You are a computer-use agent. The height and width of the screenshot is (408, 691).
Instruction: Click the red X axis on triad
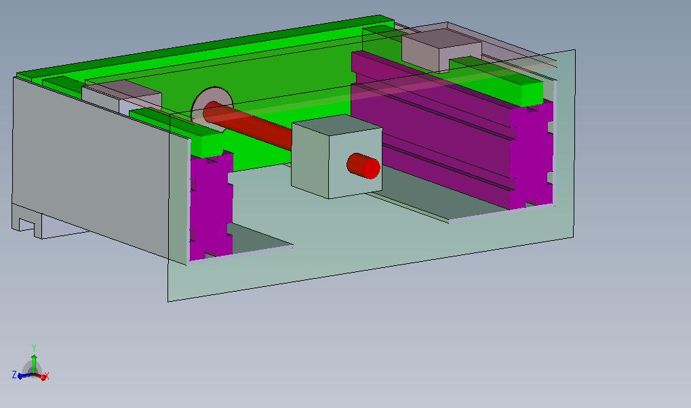[43, 376]
